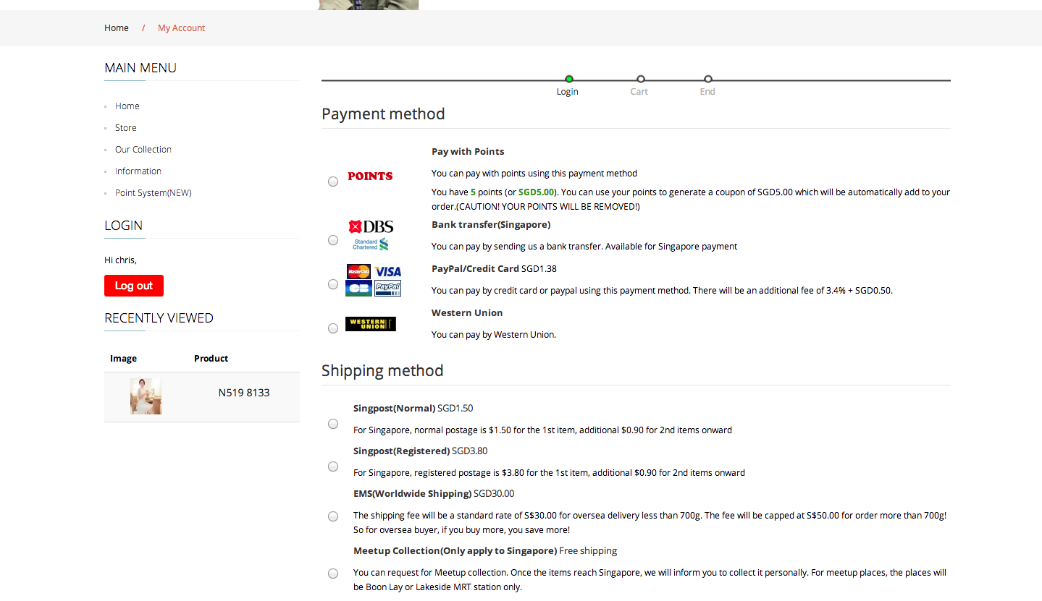
Task: Click the Western Union logo
Action: click(x=371, y=324)
